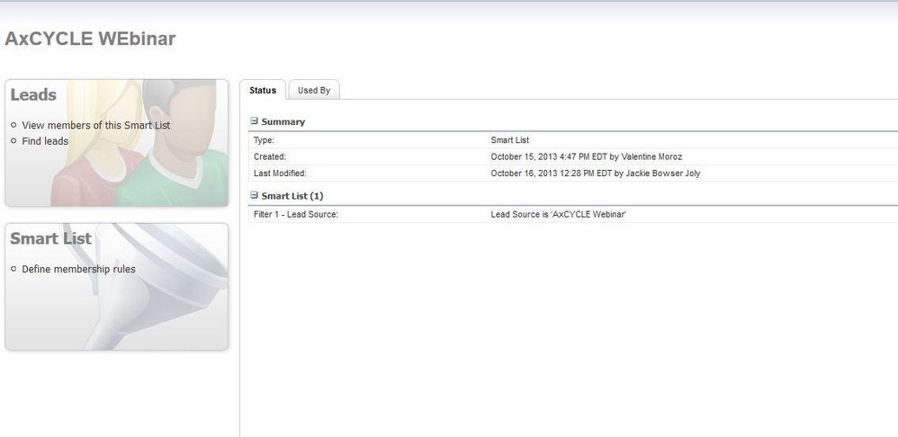
Task: Click the 'Created:' row label
Action: click(x=269, y=156)
